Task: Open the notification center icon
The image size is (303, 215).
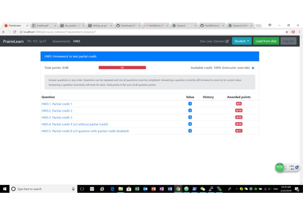Action: click(x=297, y=189)
